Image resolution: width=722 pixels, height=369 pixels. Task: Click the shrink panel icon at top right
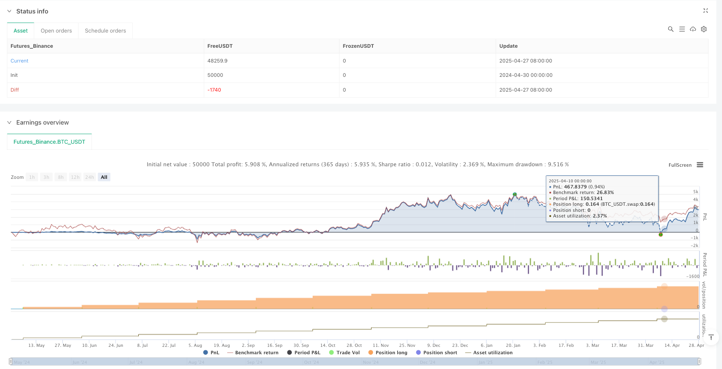tap(706, 11)
